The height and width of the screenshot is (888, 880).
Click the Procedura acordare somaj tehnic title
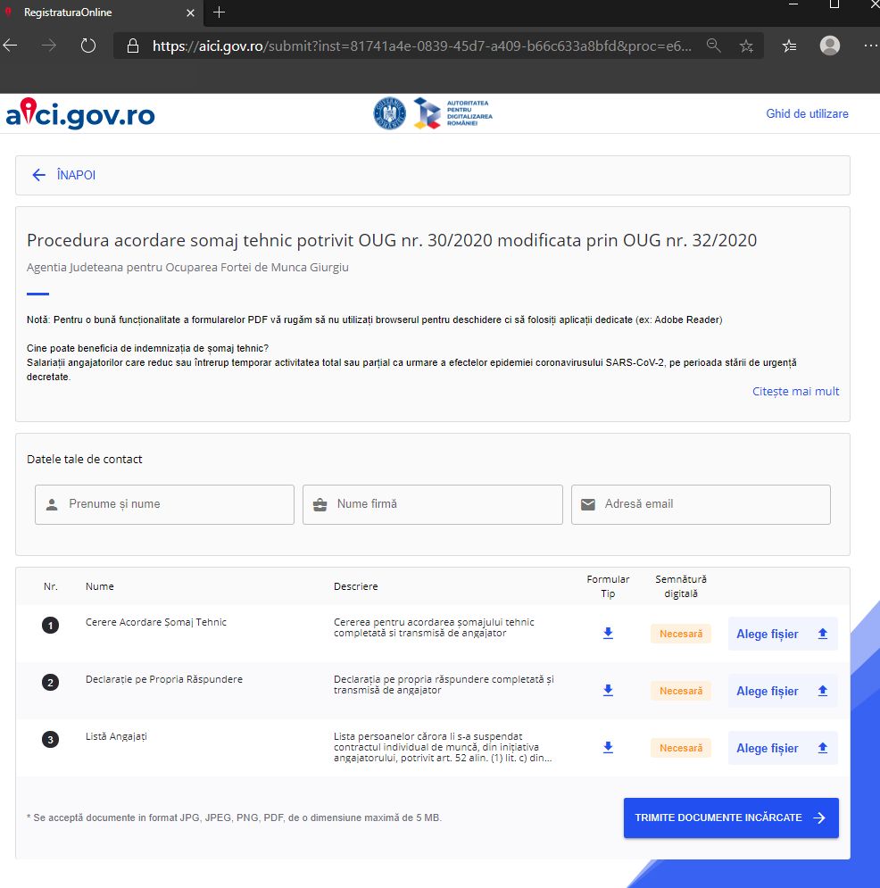(392, 240)
